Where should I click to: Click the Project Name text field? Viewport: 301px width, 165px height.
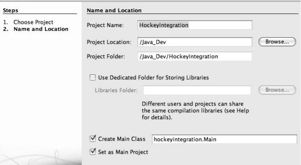tap(195, 25)
